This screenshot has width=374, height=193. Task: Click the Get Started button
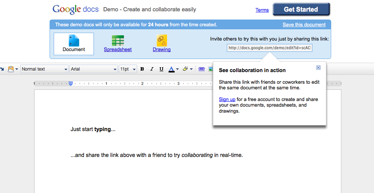301,9
